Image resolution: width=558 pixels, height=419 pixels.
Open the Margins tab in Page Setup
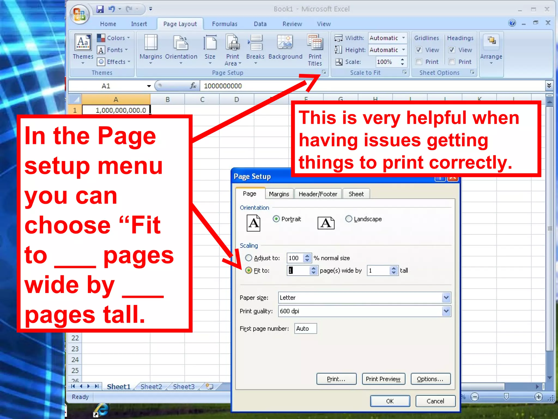[x=279, y=194]
